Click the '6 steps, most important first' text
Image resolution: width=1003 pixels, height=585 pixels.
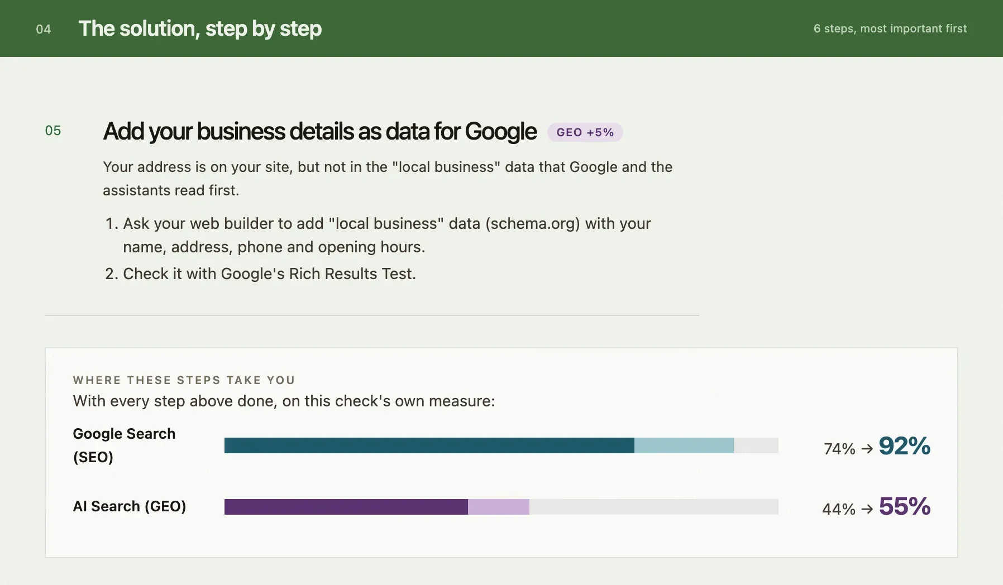(890, 28)
